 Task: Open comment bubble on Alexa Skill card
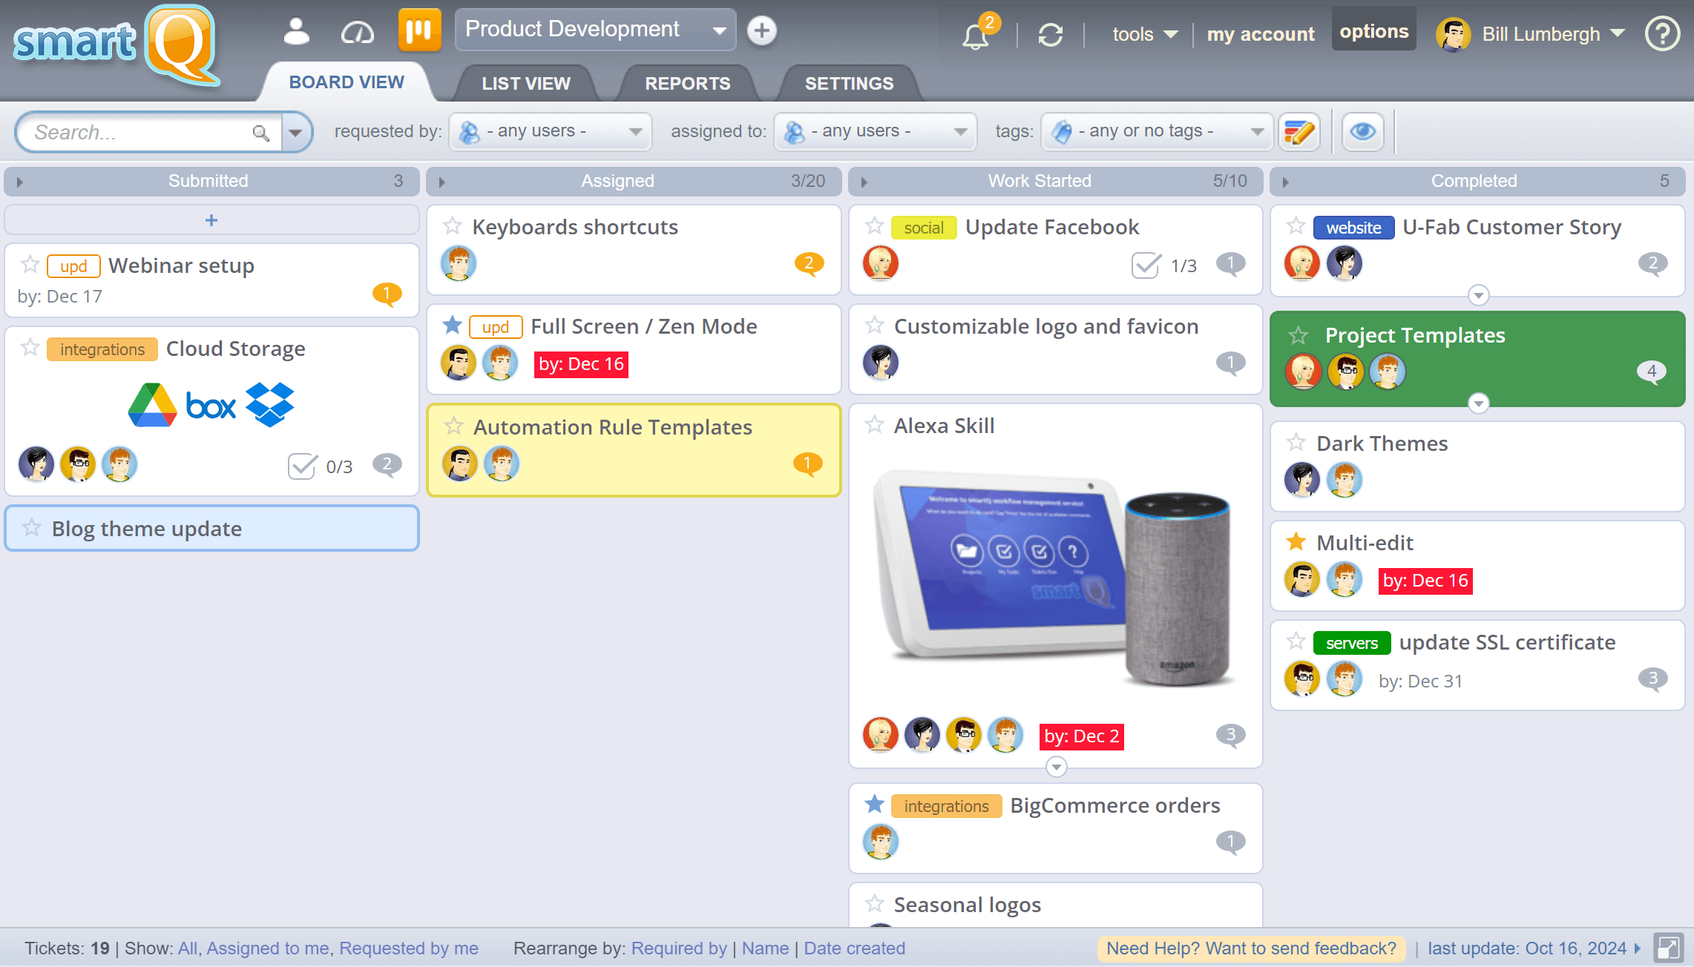point(1230,736)
